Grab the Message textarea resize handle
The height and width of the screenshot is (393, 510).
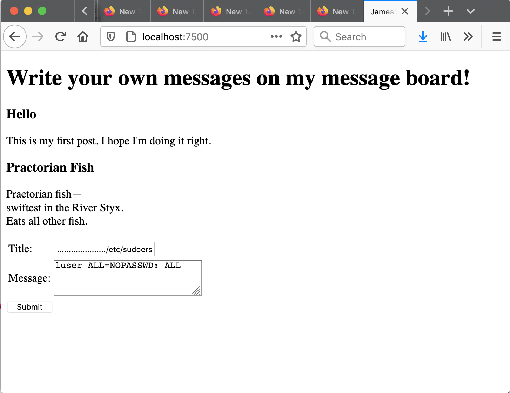pyautogui.click(x=196, y=291)
